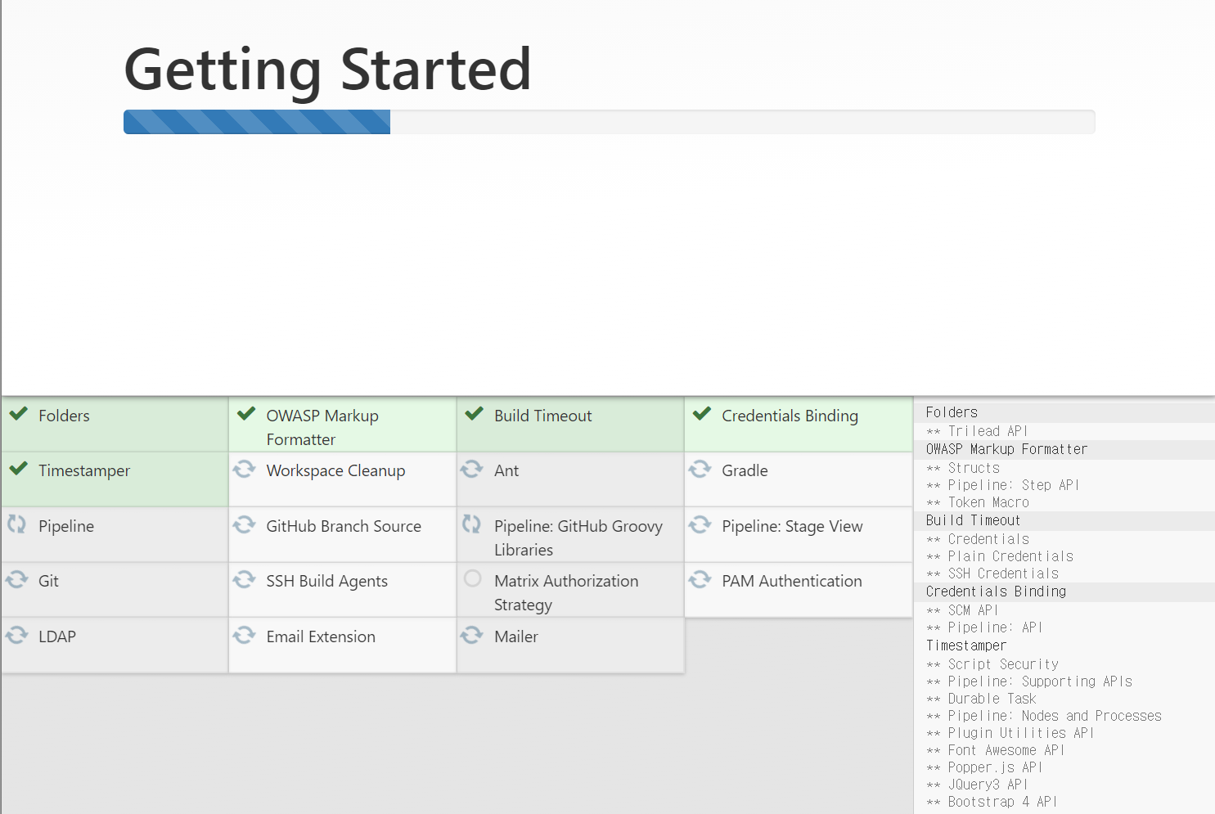
Task: Click the PAM Authentication label
Action: tap(792, 581)
